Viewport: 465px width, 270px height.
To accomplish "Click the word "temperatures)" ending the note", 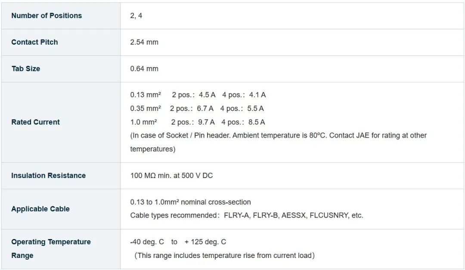I will point(153,149).
